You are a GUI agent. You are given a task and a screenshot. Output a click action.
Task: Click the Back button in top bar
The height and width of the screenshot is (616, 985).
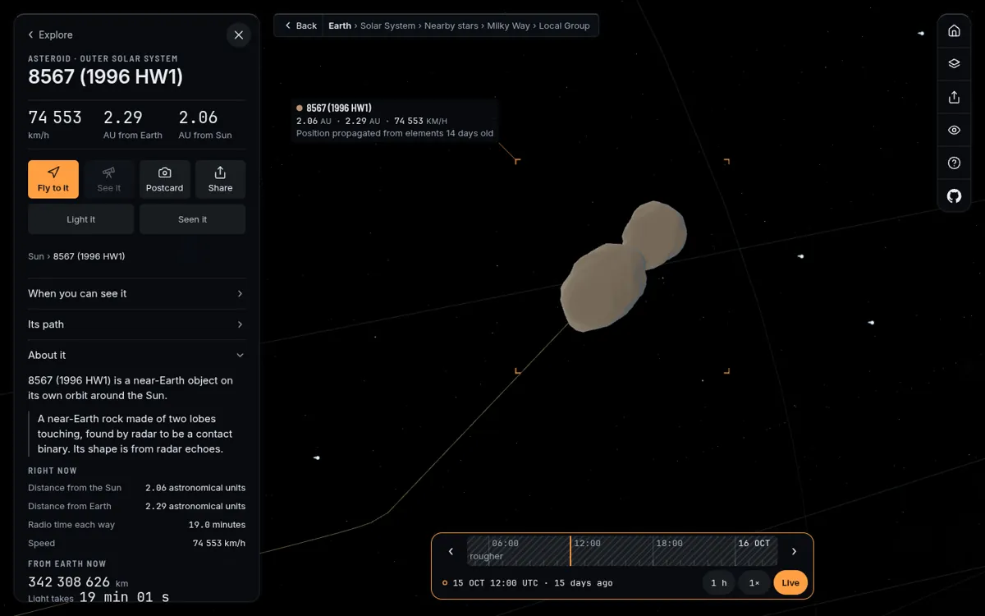(x=300, y=25)
